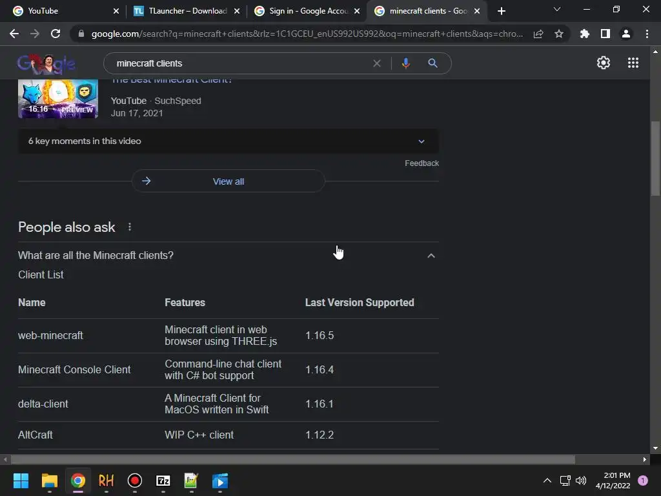Screen dimensions: 661x496
Task: Open the new tab plus button
Action: (x=501, y=11)
